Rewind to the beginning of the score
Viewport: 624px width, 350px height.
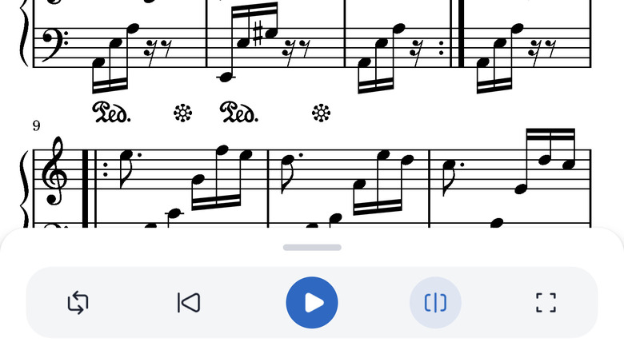click(x=189, y=303)
